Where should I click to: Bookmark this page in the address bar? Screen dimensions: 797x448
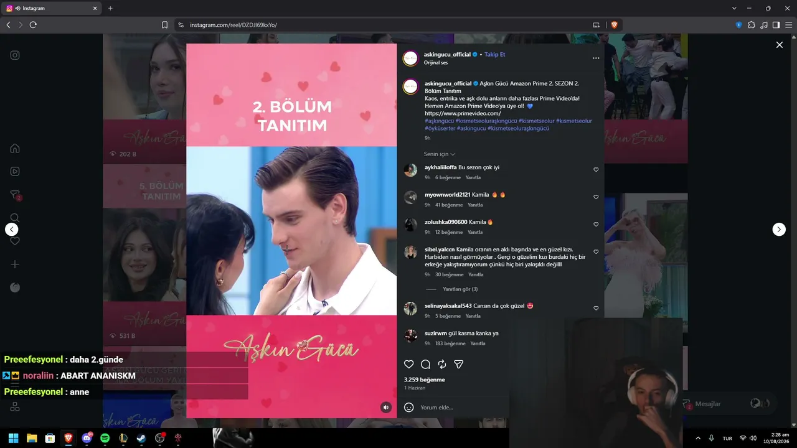point(164,25)
